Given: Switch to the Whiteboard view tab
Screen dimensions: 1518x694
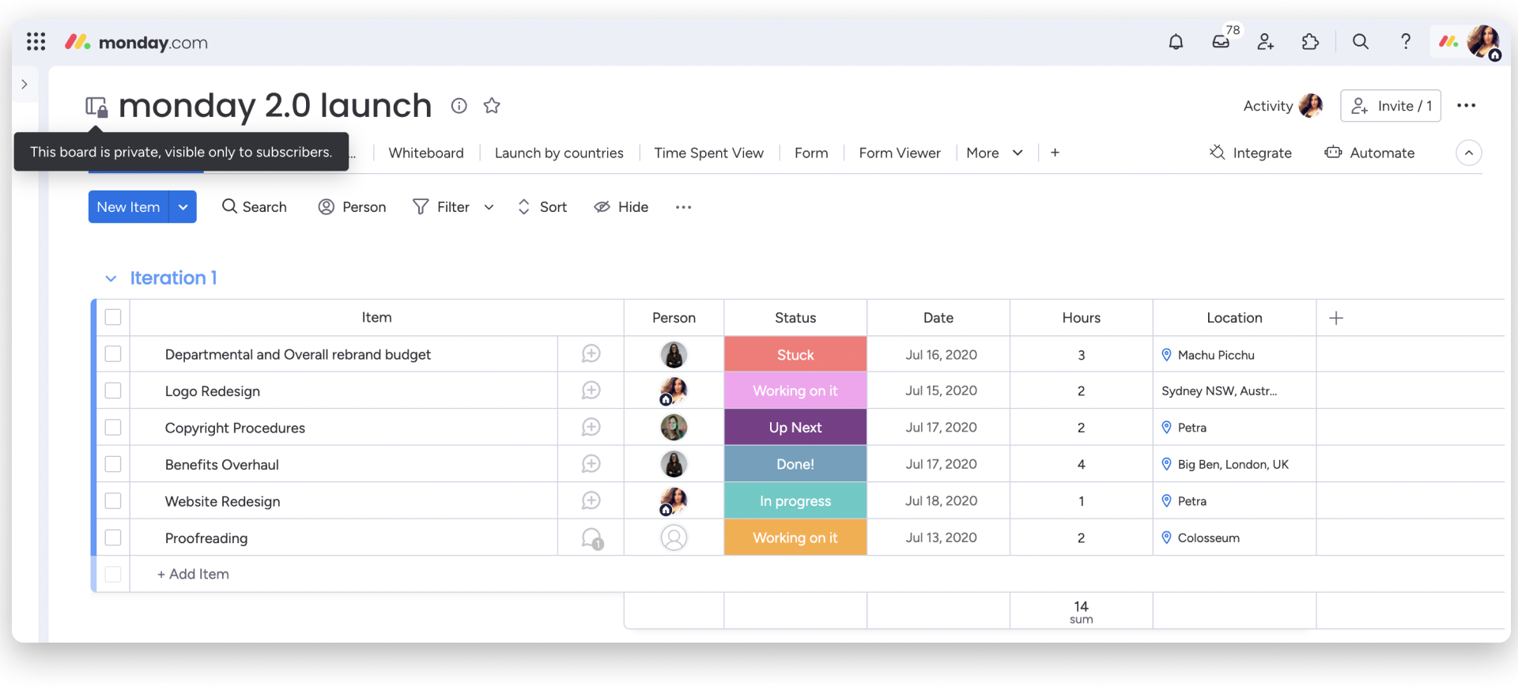Looking at the screenshot, I should pyautogui.click(x=426, y=153).
